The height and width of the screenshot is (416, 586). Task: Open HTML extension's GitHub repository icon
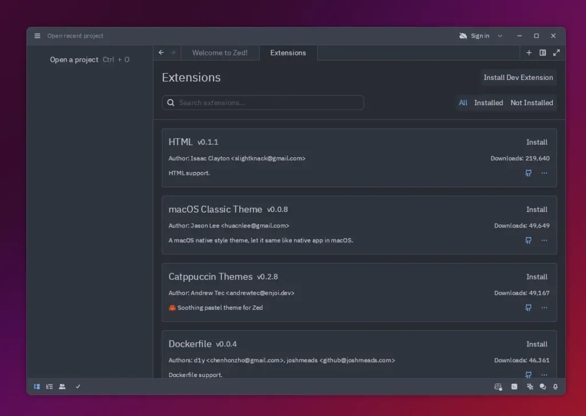point(528,173)
